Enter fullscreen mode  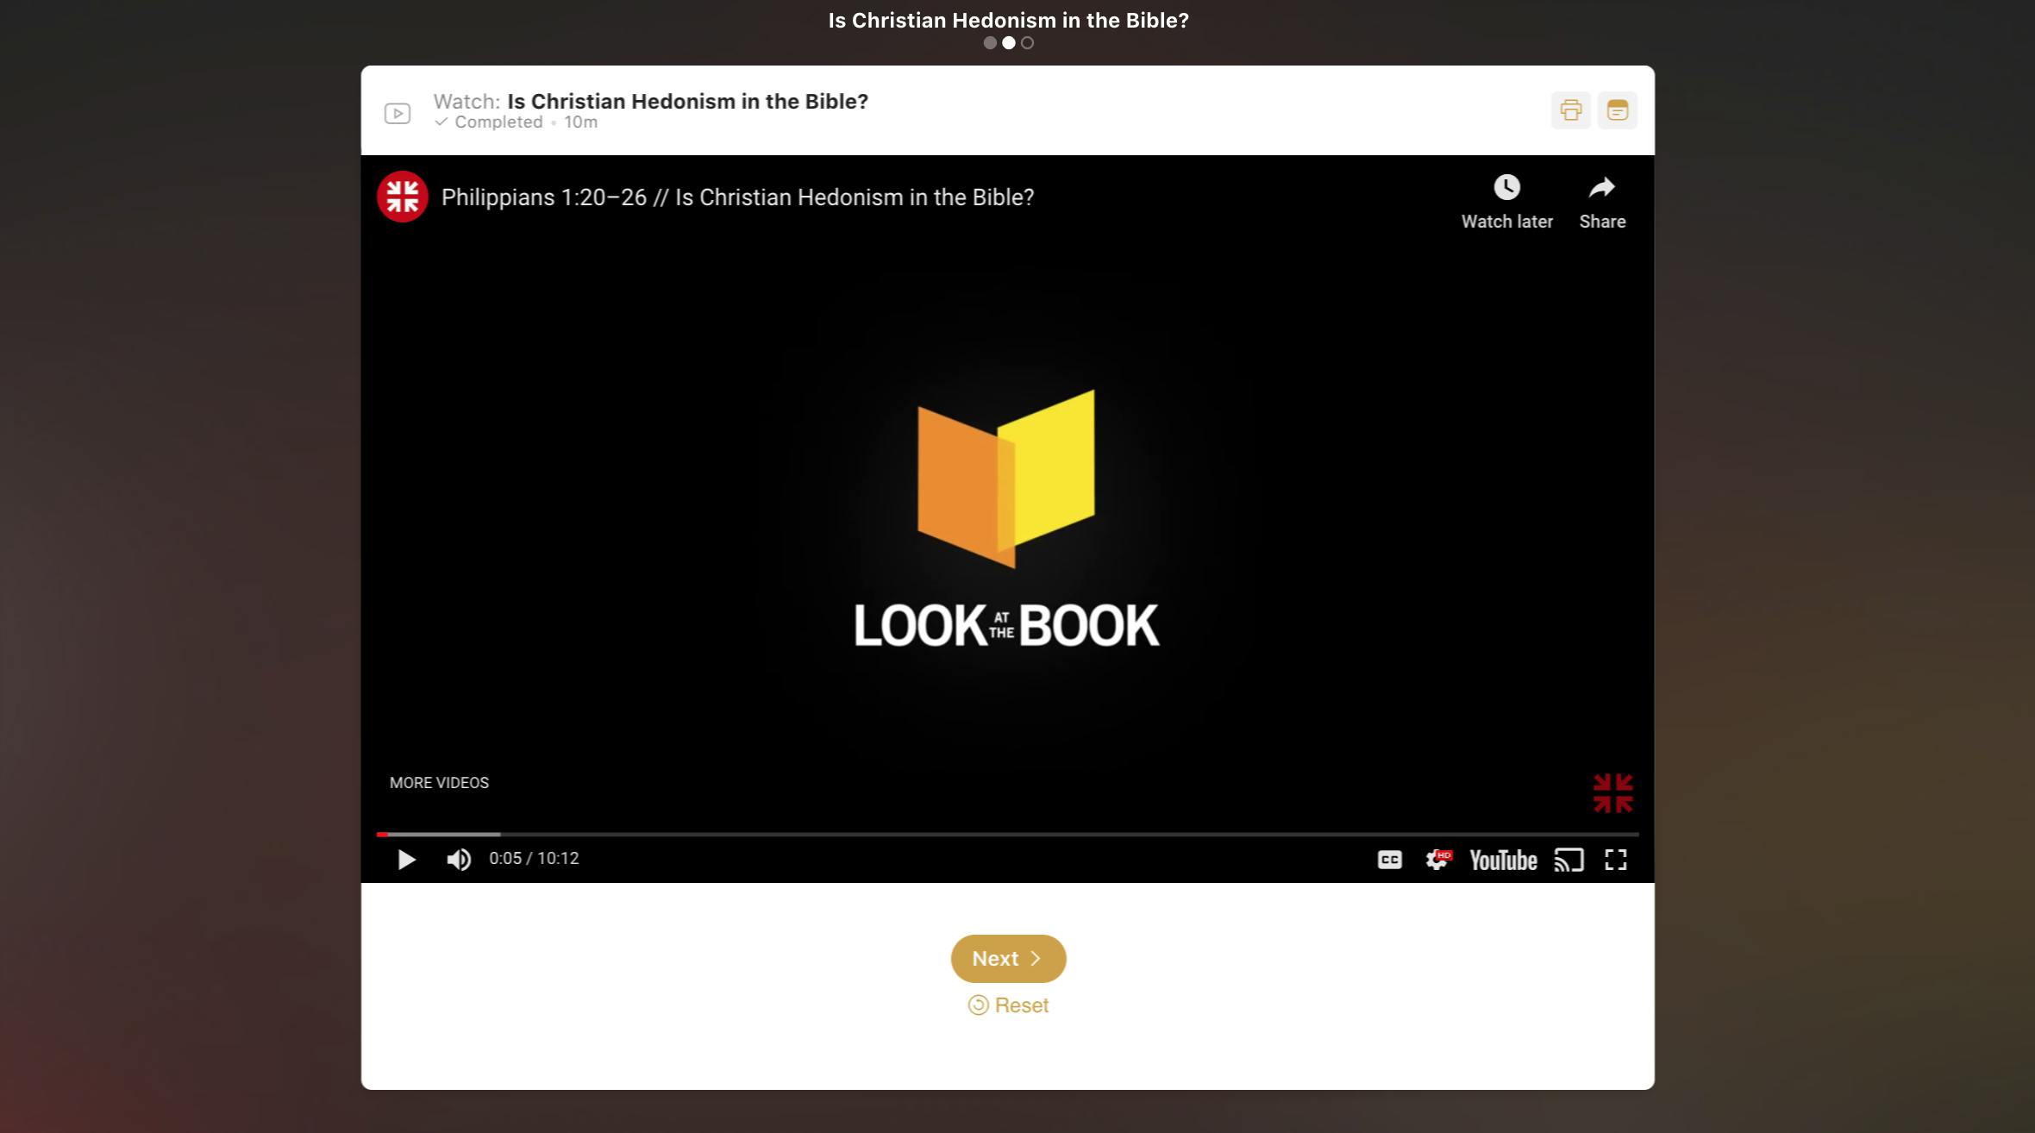(1615, 860)
